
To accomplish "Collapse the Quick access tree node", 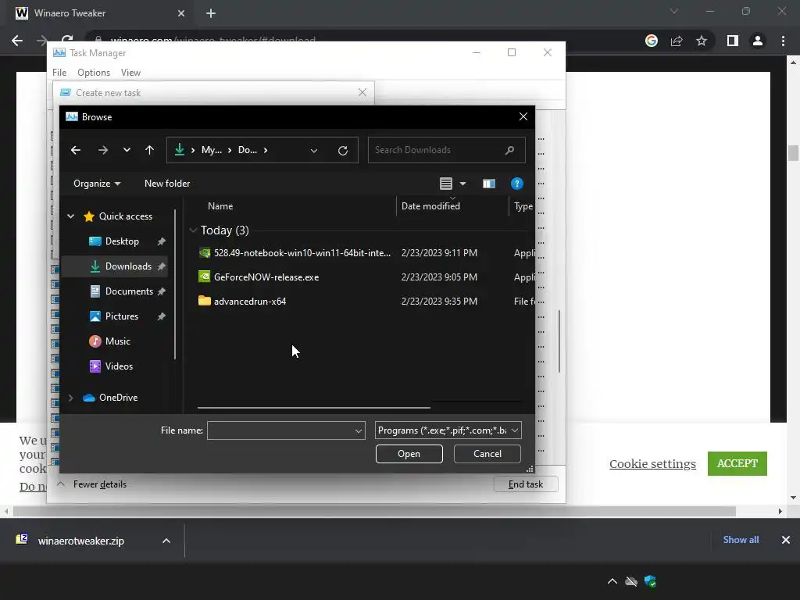I will pos(71,216).
